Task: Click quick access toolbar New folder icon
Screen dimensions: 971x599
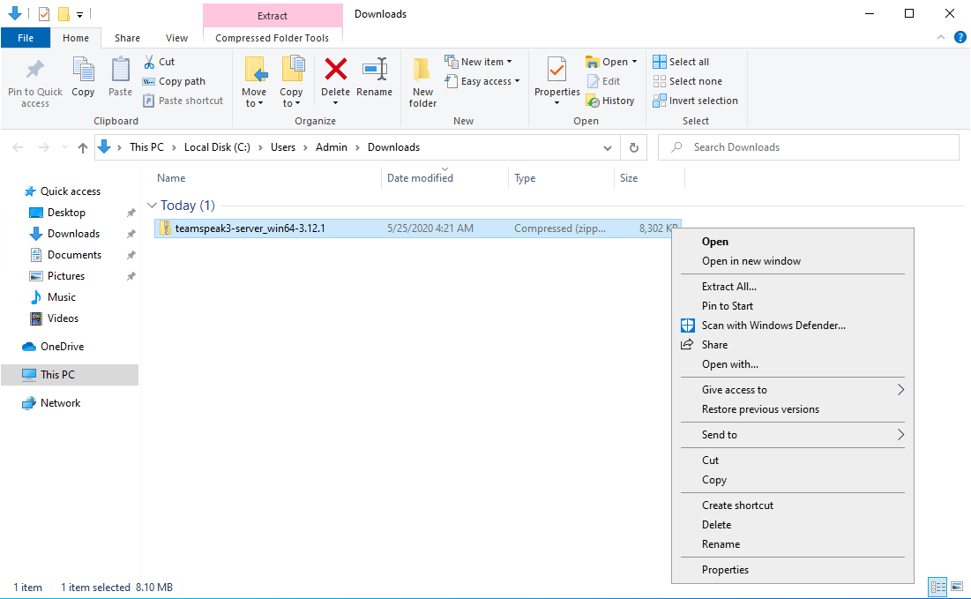Action: pyautogui.click(x=63, y=13)
